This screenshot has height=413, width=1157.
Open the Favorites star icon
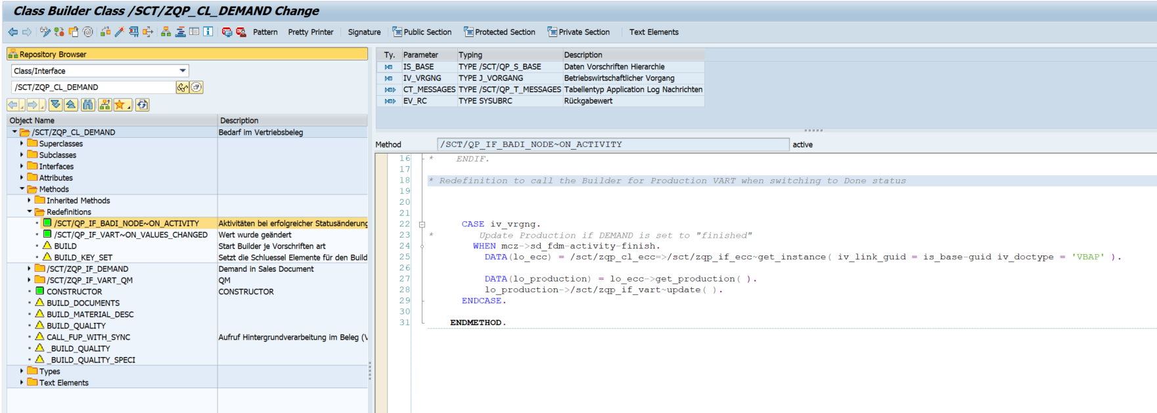[120, 105]
